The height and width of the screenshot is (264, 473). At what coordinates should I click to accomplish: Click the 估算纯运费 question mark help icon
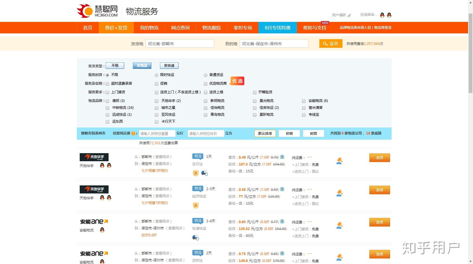coord(133,133)
